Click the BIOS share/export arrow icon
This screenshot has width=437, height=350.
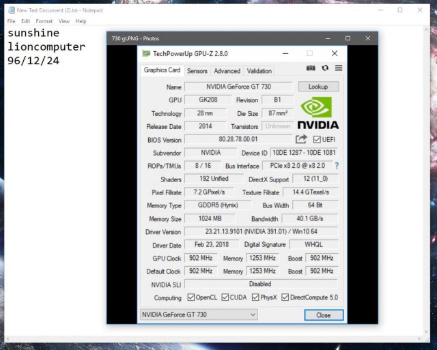301,139
